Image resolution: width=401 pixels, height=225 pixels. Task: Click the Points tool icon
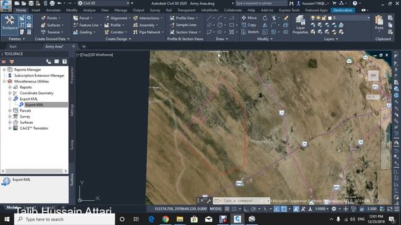tap(43, 18)
